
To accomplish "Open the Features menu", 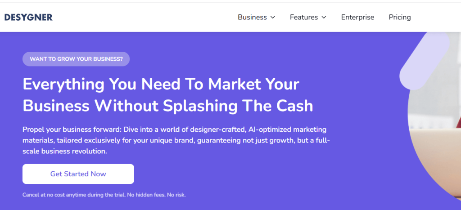I will click(x=303, y=17).
